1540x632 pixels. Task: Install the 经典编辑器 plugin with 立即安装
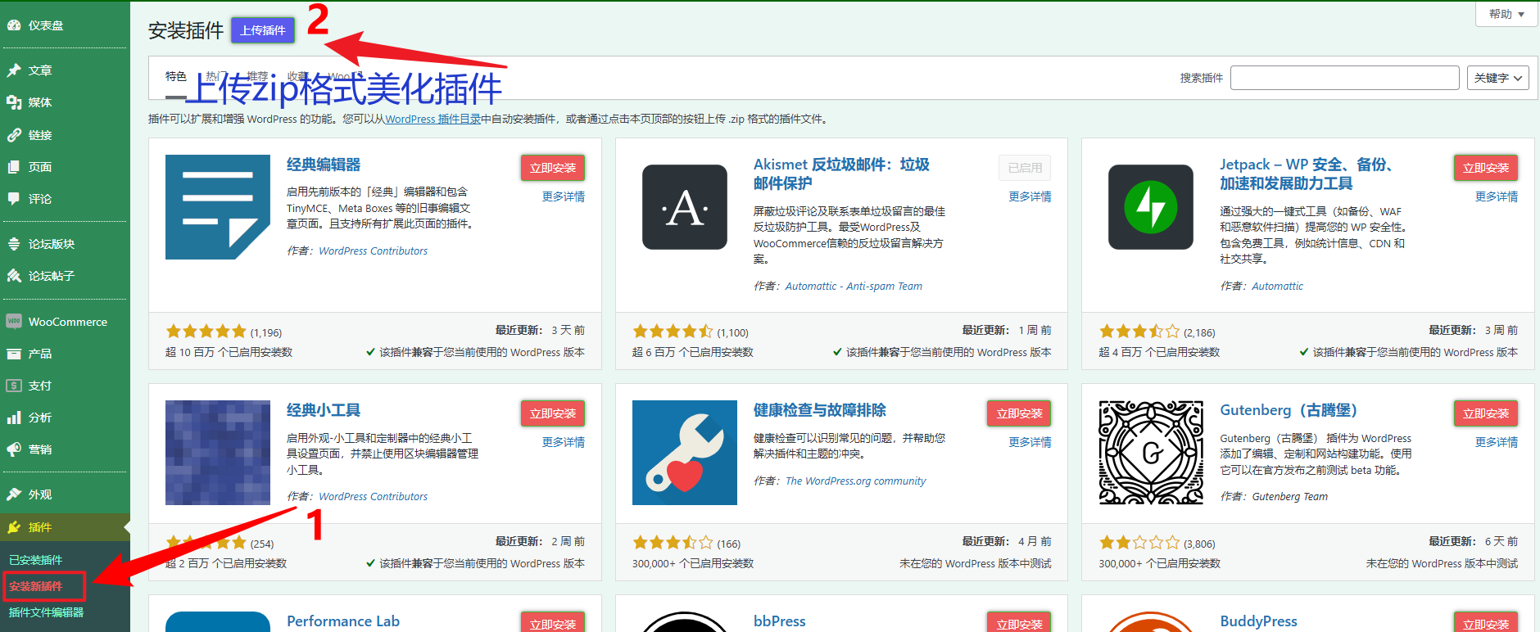point(552,168)
